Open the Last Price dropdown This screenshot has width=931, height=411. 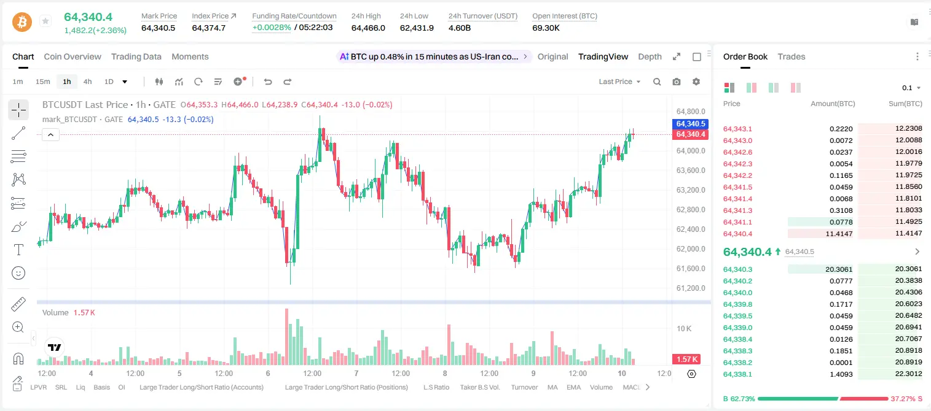pos(620,82)
